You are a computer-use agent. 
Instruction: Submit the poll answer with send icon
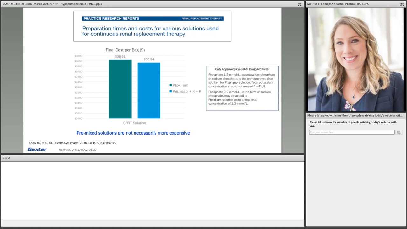click(398, 132)
